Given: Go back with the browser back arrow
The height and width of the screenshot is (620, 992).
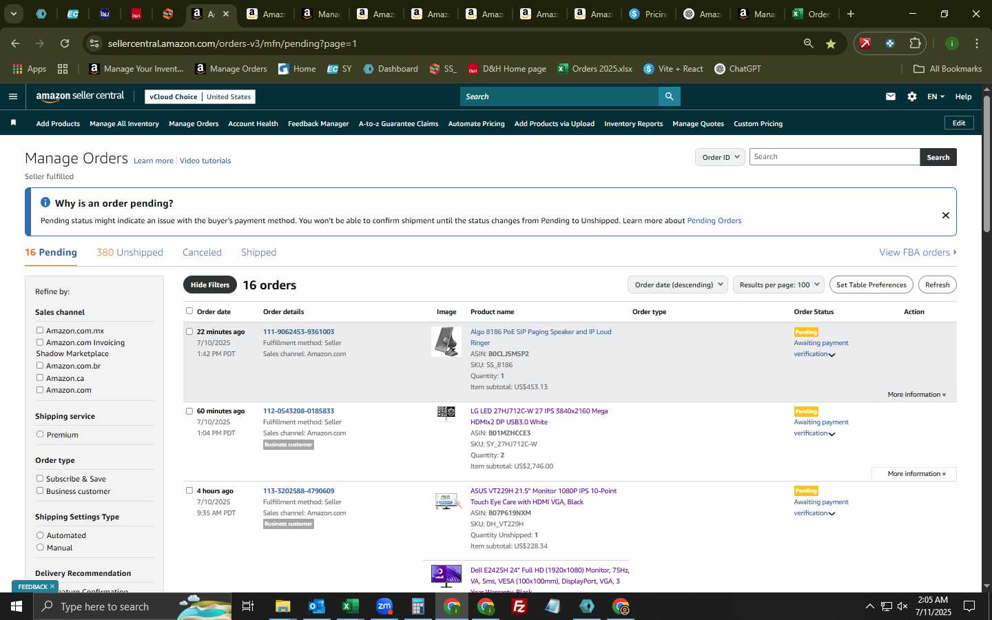Looking at the screenshot, I should tap(15, 43).
